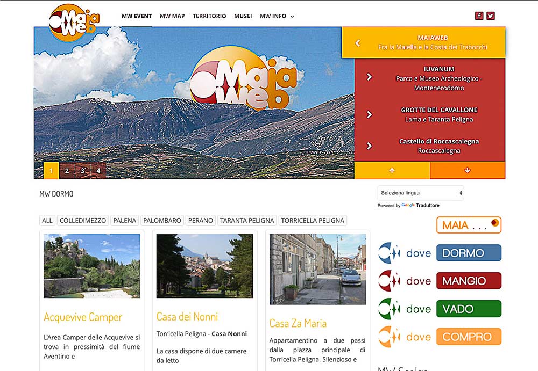Image resolution: width=538 pixels, height=371 pixels.
Task: Click the red logo icon beside dove MANGIO
Action: pos(389,281)
